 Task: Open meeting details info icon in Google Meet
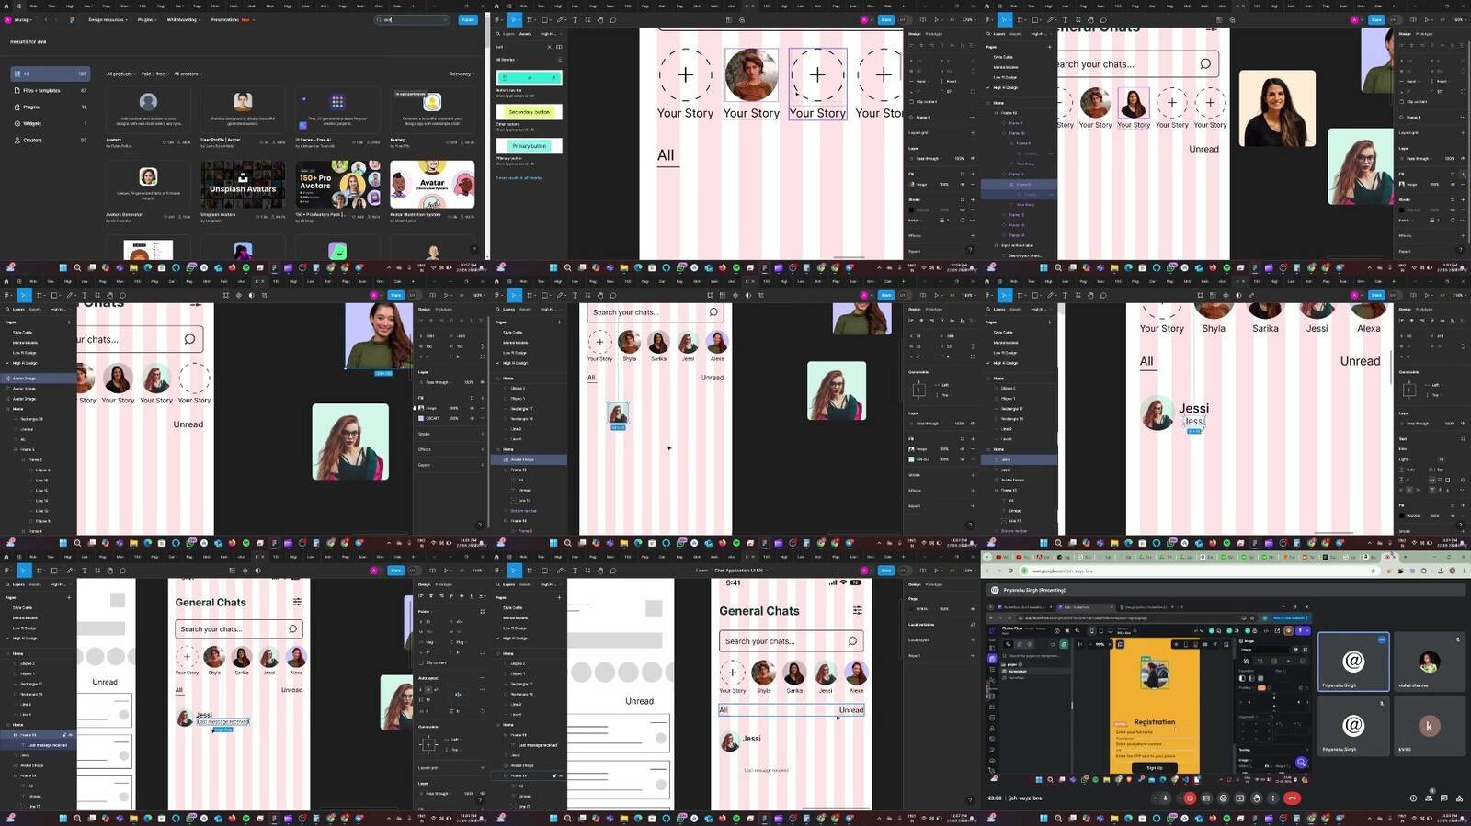(1412, 798)
